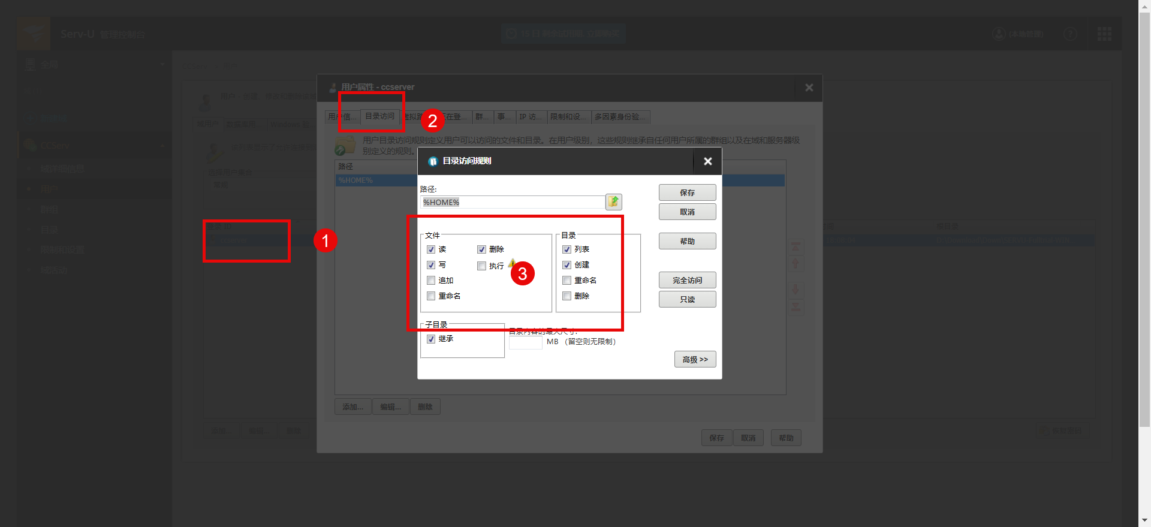The width and height of the screenshot is (1151, 527).
Task: Click 帮助 in the 目录访问规则 dialog
Action: pos(687,241)
